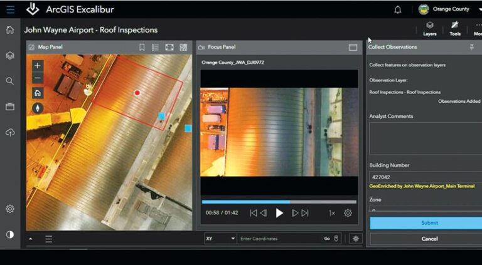Maximize the Focus Panel window icon
The width and height of the screenshot is (482, 265).
click(x=353, y=47)
